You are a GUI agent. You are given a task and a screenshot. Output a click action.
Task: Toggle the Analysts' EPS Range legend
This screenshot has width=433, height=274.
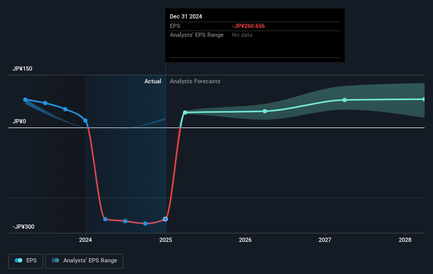pyautogui.click(x=84, y=261)
